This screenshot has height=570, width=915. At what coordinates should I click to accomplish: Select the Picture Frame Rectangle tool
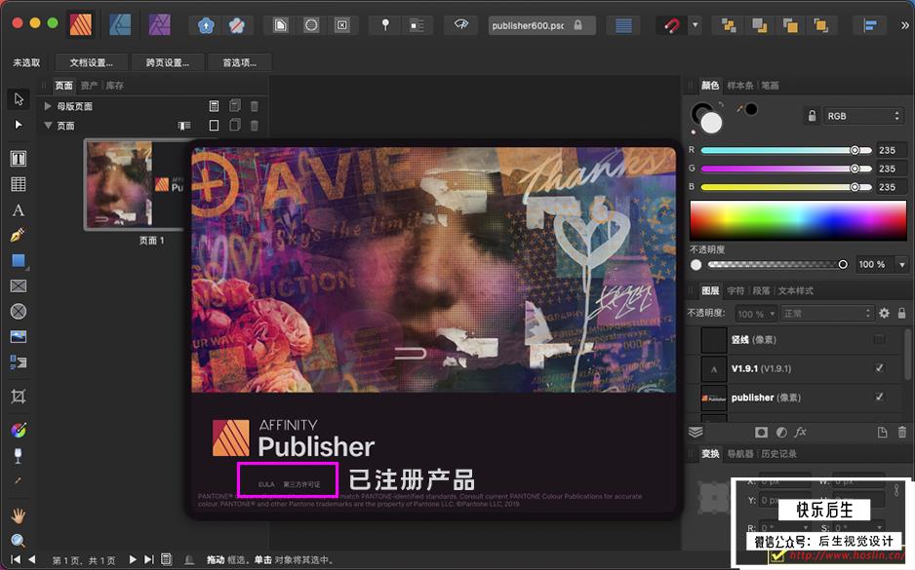point(19,286)
